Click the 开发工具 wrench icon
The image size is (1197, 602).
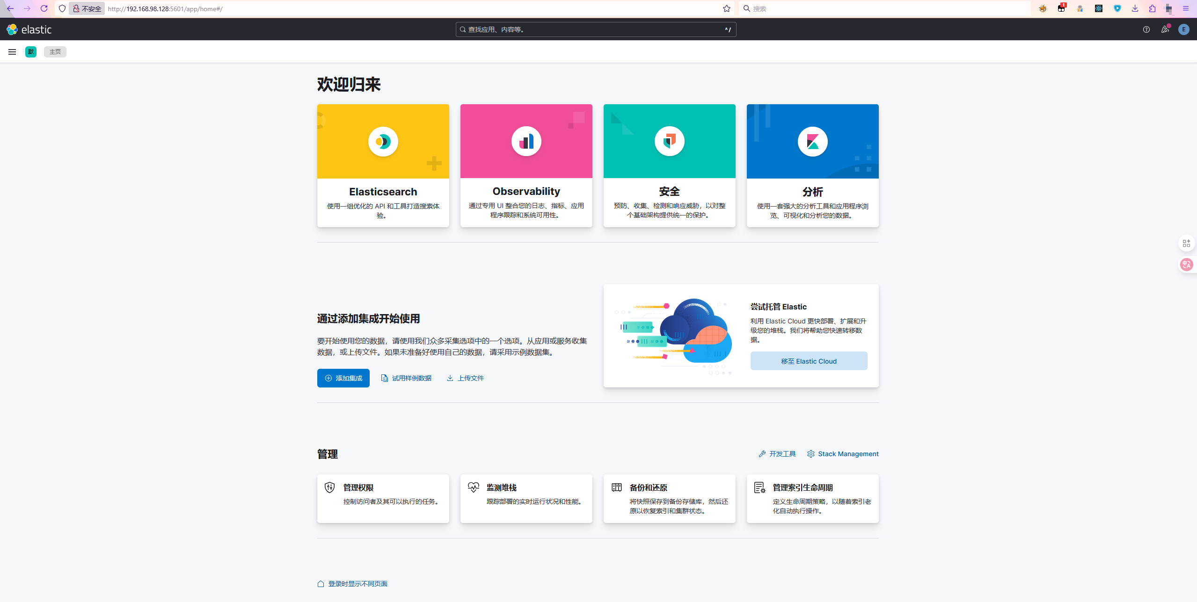[x=762, y=454]
